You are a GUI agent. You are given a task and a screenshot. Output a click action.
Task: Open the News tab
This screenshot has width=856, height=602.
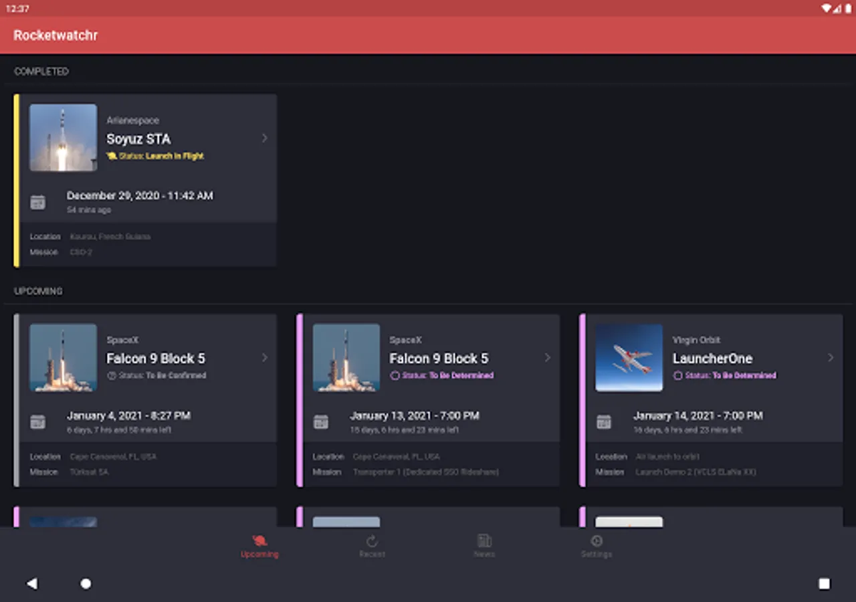pos(484,546)
